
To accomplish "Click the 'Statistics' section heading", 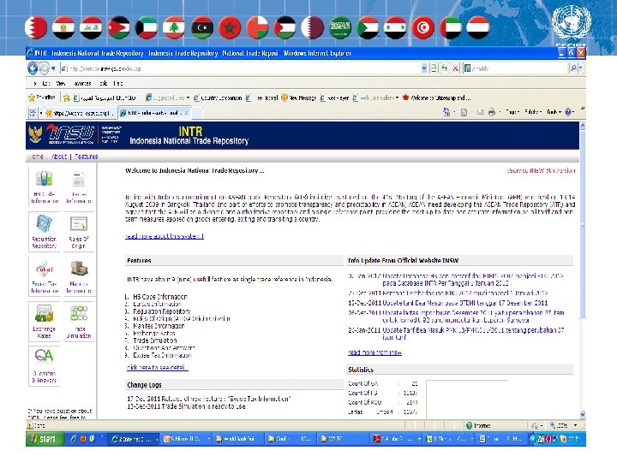I will [x=361, y=370].
